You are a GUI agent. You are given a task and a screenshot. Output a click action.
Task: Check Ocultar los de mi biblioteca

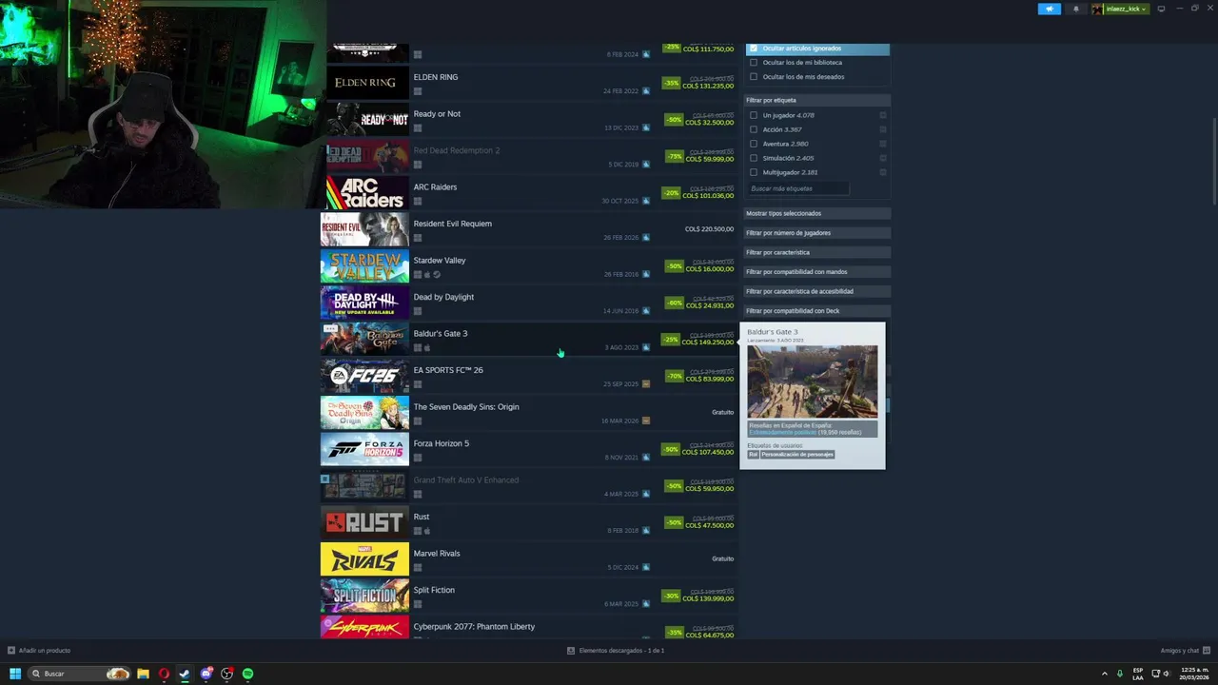tap(754, 63)
